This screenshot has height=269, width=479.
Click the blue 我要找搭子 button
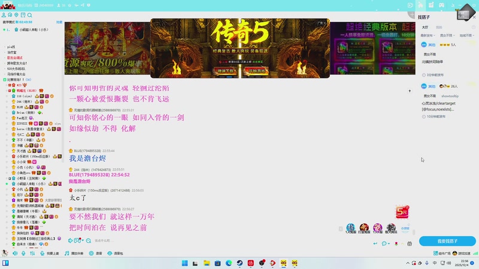click(x=447, y=241)
